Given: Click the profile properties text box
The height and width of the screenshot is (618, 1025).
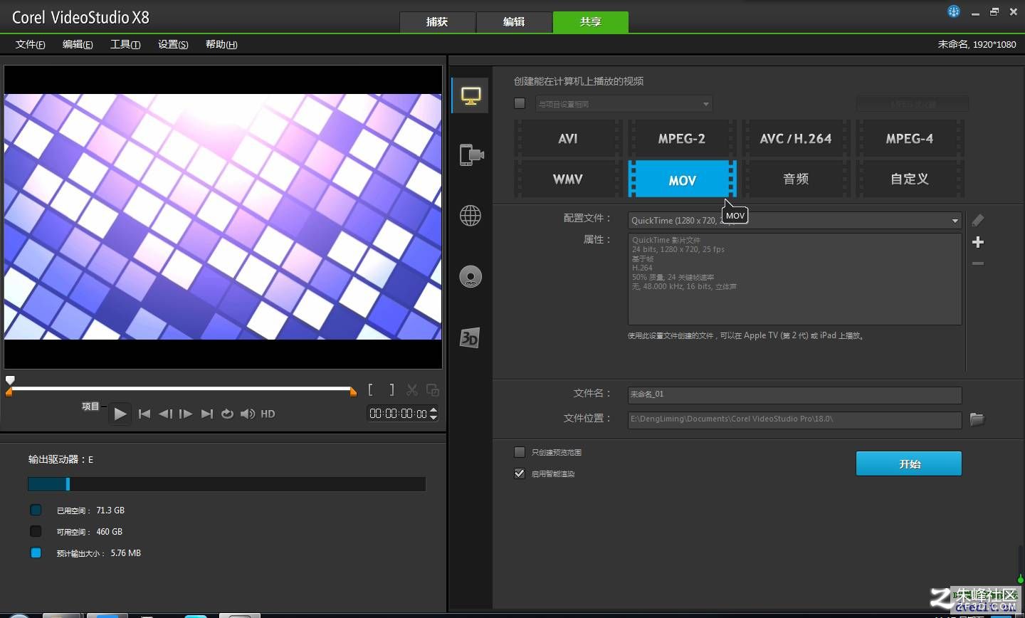Looking at the screenshot, I should [794, 279].
